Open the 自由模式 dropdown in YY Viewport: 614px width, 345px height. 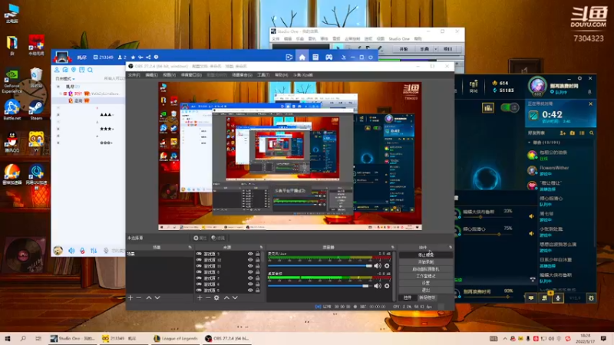[64, 79]
